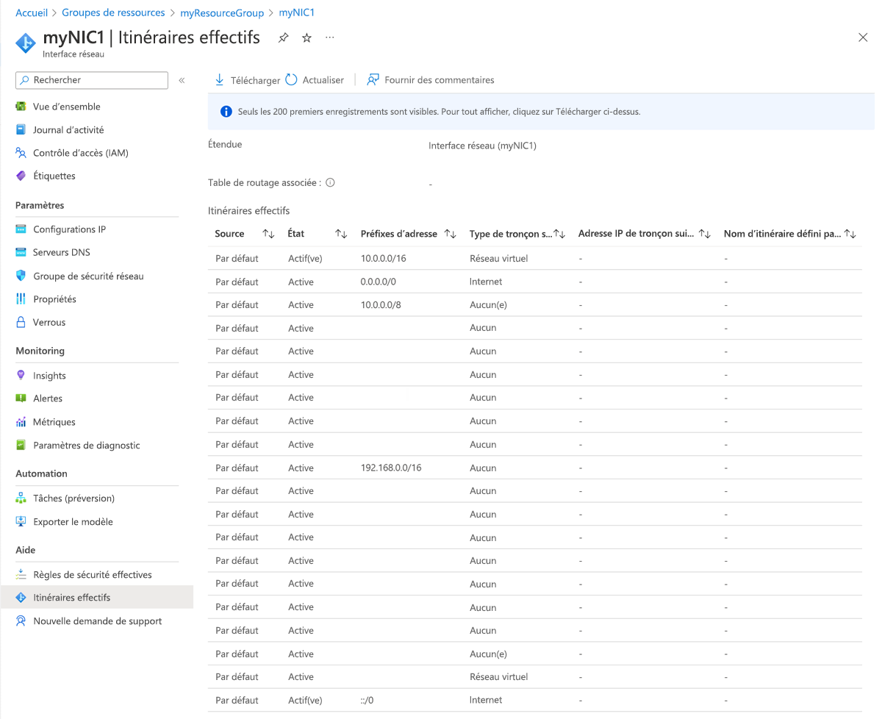Click the Contrôle d'accès people icon
The image size is (882, 719).
point(21,153)
